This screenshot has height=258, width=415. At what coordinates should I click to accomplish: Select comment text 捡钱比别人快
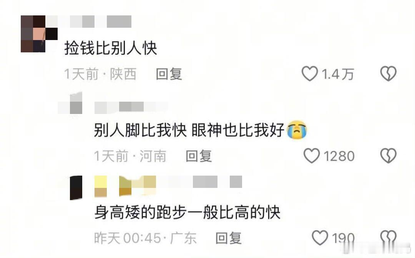coord(111,48)
